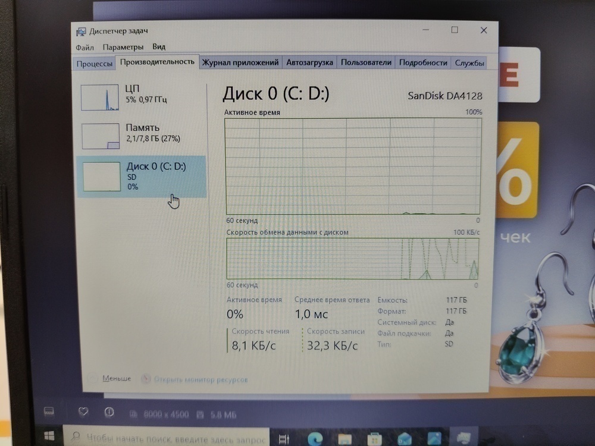This screenshot has width=595, height=446.
Task: Open the Вид menu
Action: tap(158, 47)
